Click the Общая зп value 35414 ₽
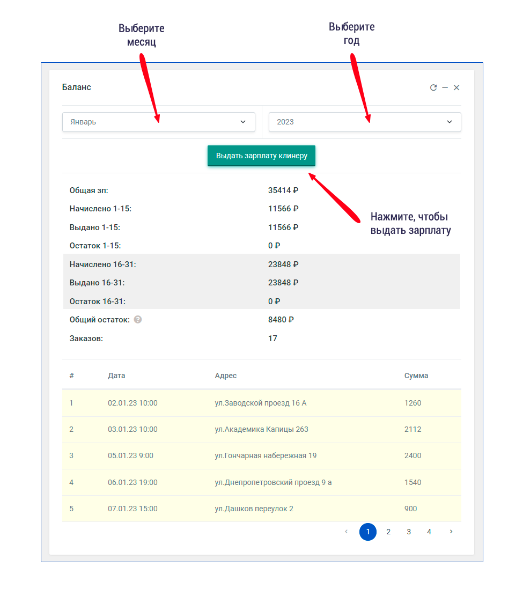 (283, 190)
